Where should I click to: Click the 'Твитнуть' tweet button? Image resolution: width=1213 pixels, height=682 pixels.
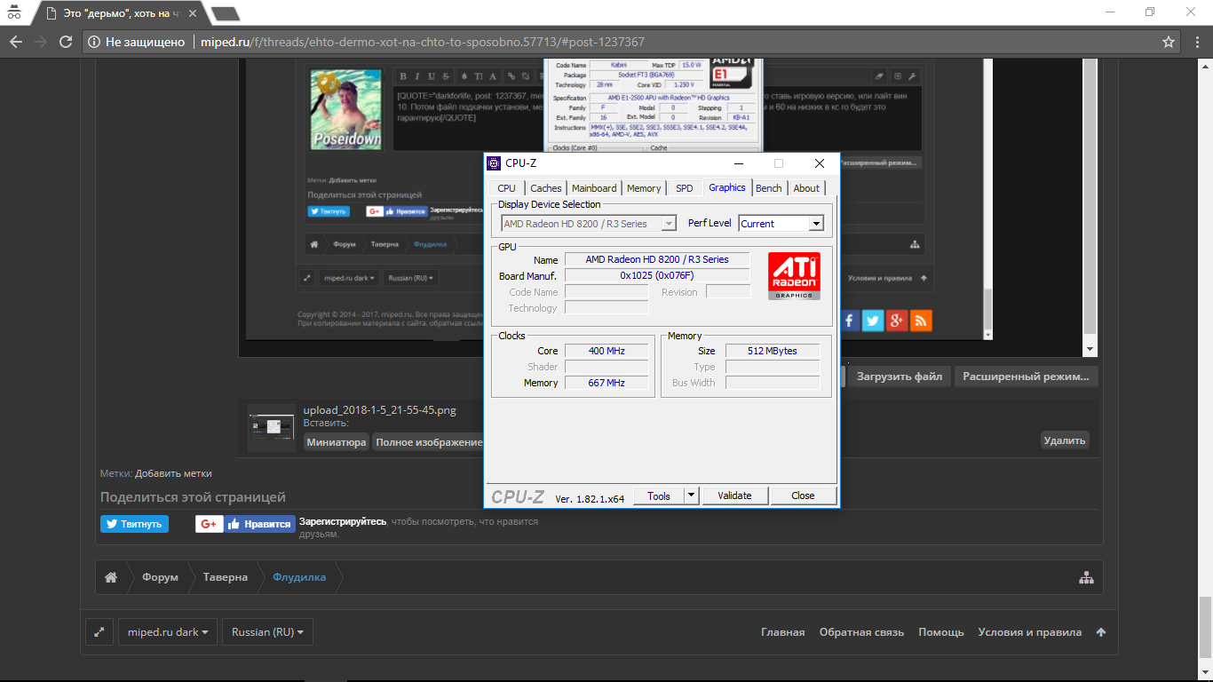(x=134, y=524)
